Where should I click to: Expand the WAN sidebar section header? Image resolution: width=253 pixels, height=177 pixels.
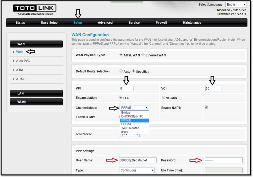36,44
